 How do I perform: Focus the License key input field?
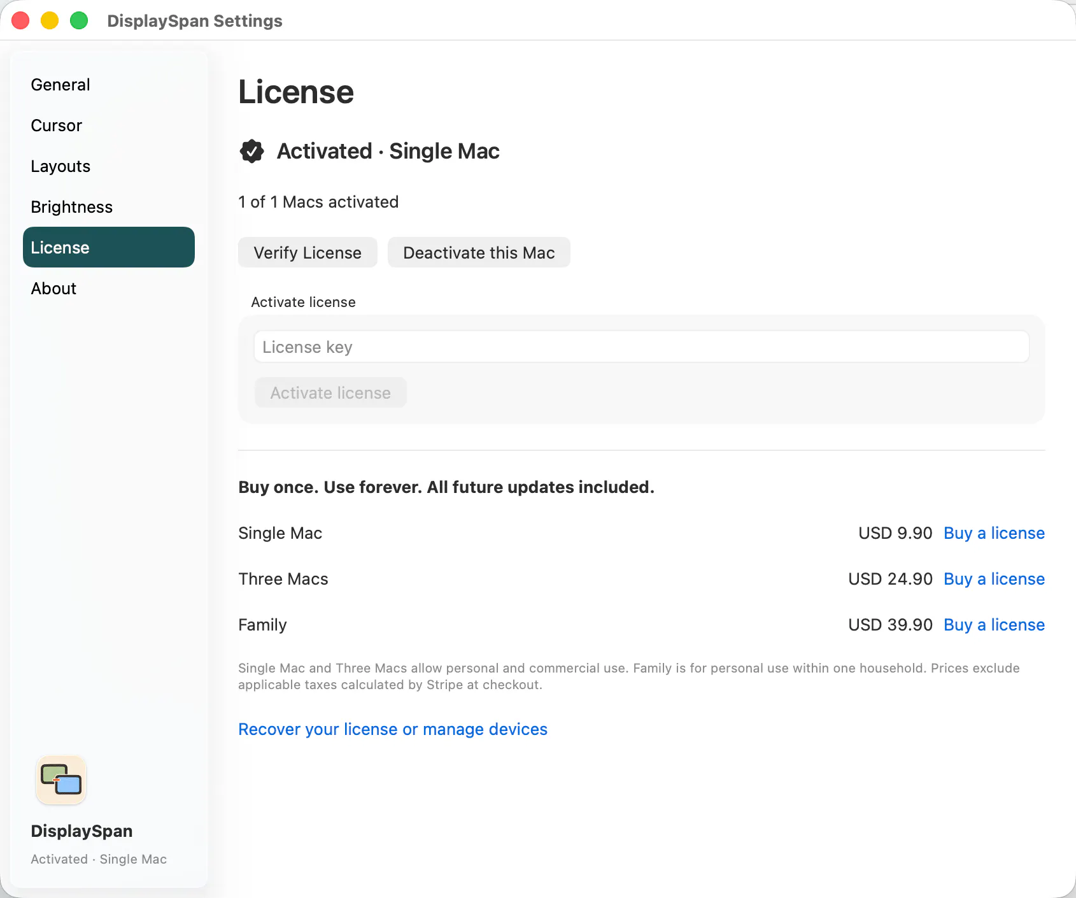click(x=641, y=347)
